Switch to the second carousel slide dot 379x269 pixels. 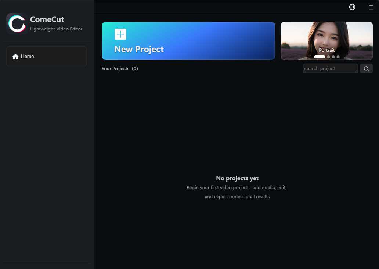tap(328, 57)
